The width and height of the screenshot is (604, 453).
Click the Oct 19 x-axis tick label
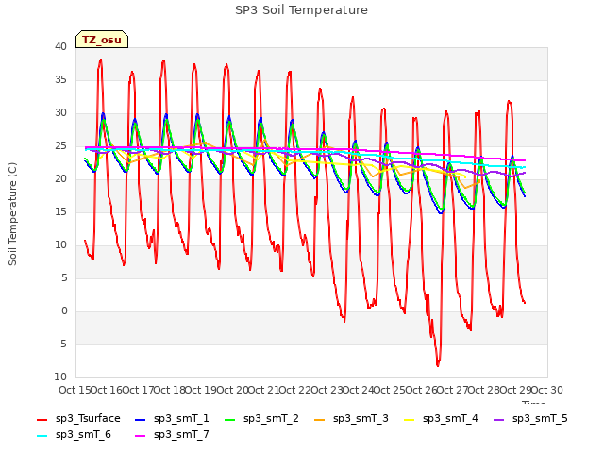(201, 390)
